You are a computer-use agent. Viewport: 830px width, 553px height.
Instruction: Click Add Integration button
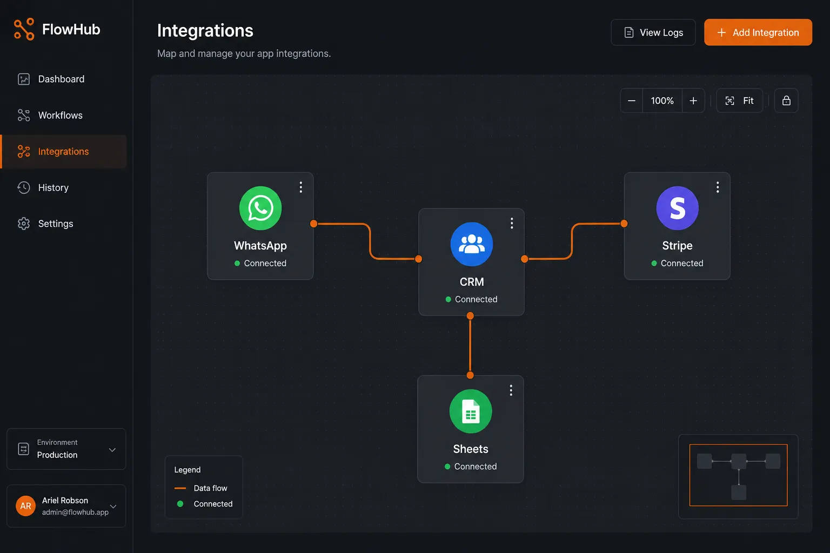[x=758, y=32]
